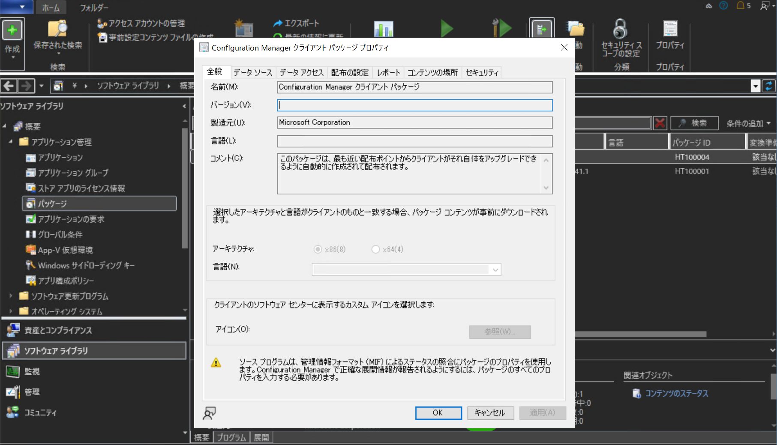Open Saved Searches (保存された検索) icon
The image size is (777, 445).
57,29
